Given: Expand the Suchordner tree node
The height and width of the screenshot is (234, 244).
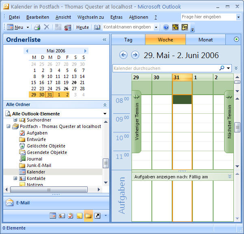Looking at the screenshot, I should [15, 120].
